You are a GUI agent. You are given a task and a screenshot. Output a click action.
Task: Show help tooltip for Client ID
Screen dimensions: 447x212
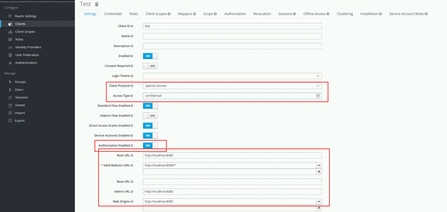(x=132, y=26)
